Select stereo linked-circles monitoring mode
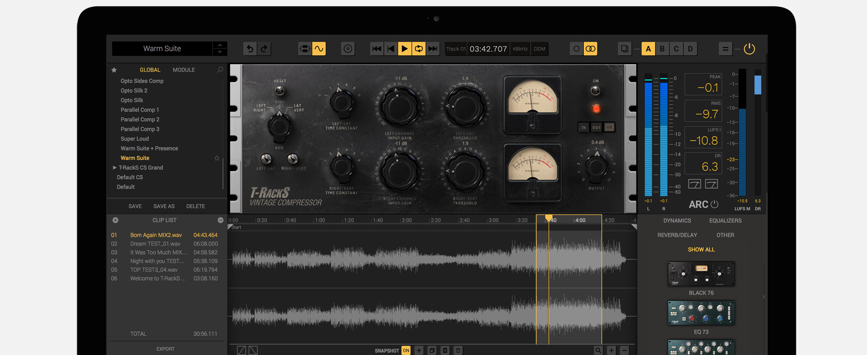This screenshot has width=867, height=355. 590,49
